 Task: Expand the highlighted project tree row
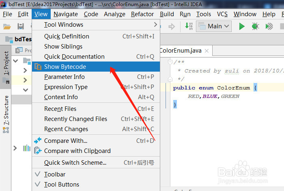25,80
